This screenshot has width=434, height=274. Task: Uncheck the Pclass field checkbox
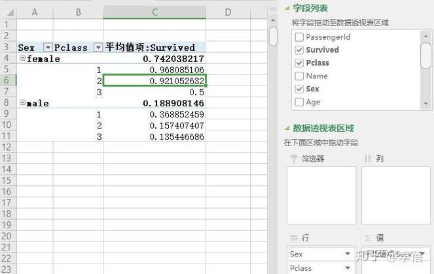[x=299, y=63]
